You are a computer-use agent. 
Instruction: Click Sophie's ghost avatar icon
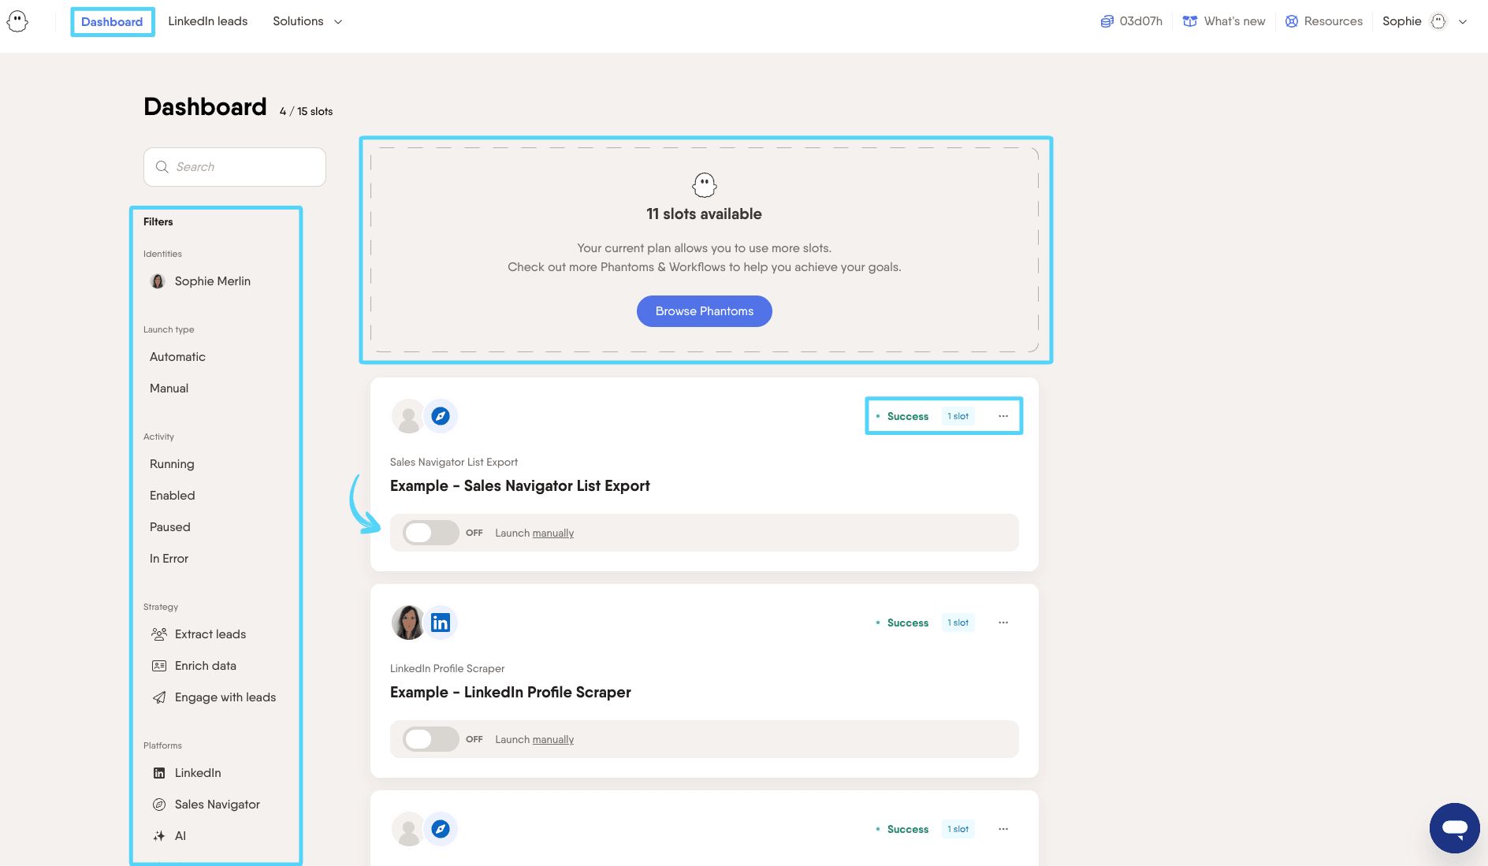point(1438,21)
